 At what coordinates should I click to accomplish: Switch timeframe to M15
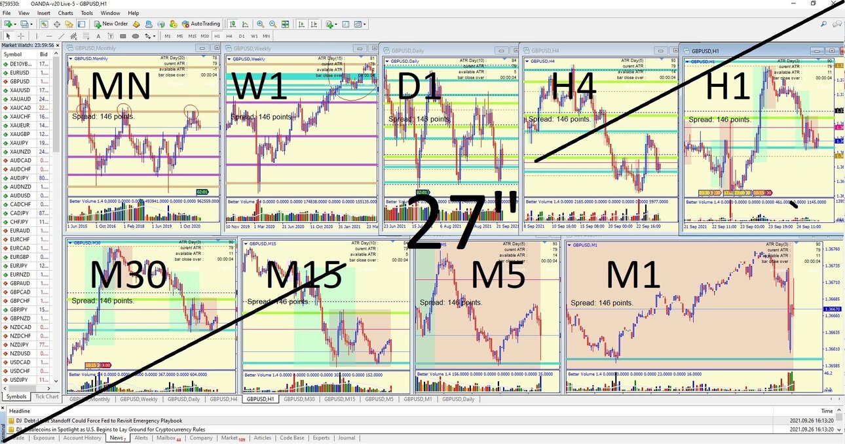point(192,36)
